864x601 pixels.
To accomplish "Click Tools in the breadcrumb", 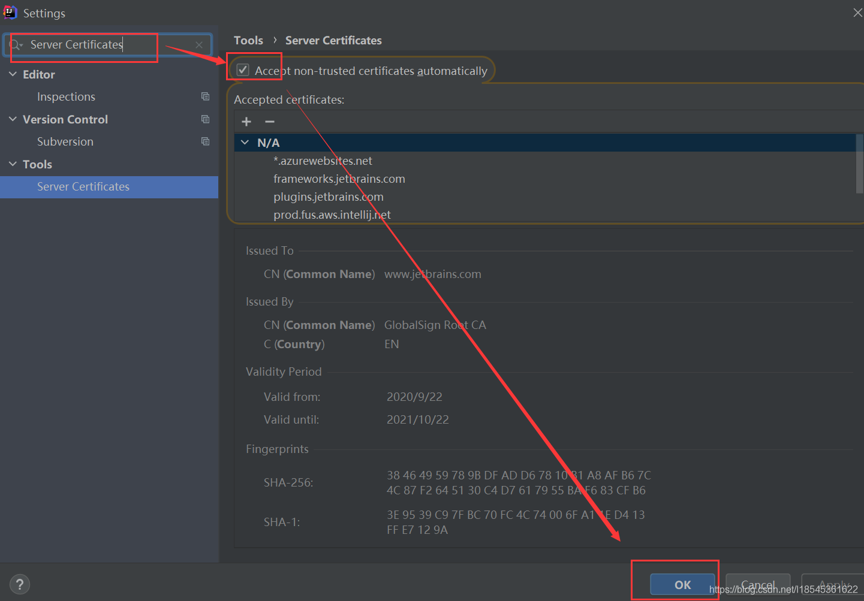I will tap(248, 40).
